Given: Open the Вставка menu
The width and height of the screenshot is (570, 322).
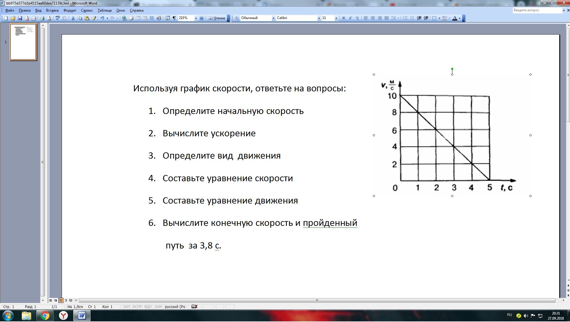Looking at the screenshot, I should coord(52,10).
